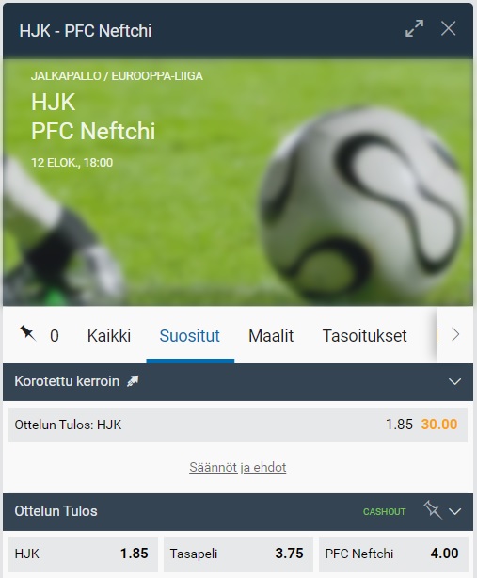Image resolution: width=477 pixels, height=578 pixels.
Task: Open the Tasoitukset tab
Action: [365, 335]
